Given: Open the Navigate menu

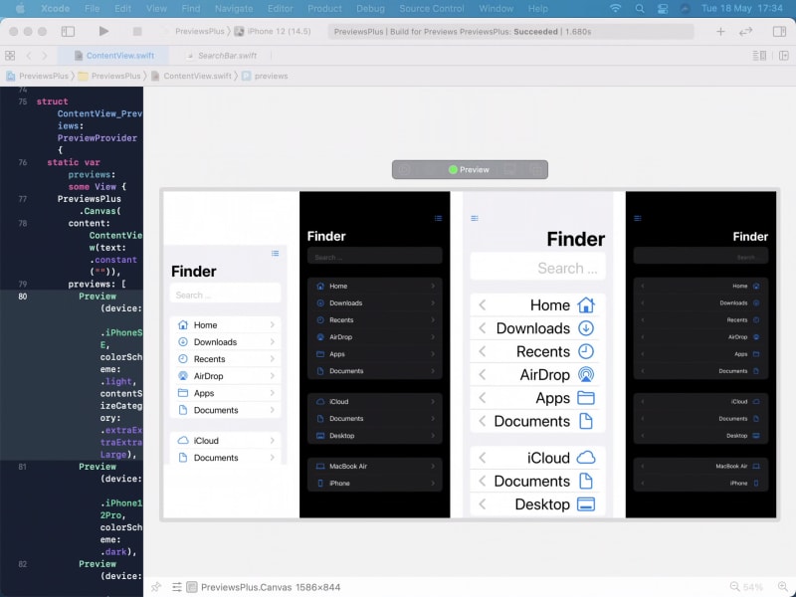Looking at the screenshot, I should [x=234, y=9].
